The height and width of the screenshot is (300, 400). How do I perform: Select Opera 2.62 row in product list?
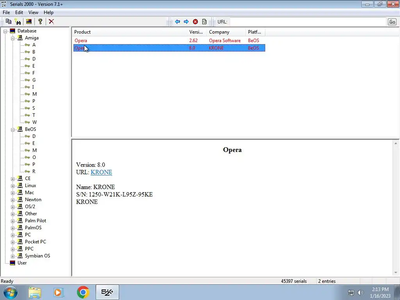[169, 41]
